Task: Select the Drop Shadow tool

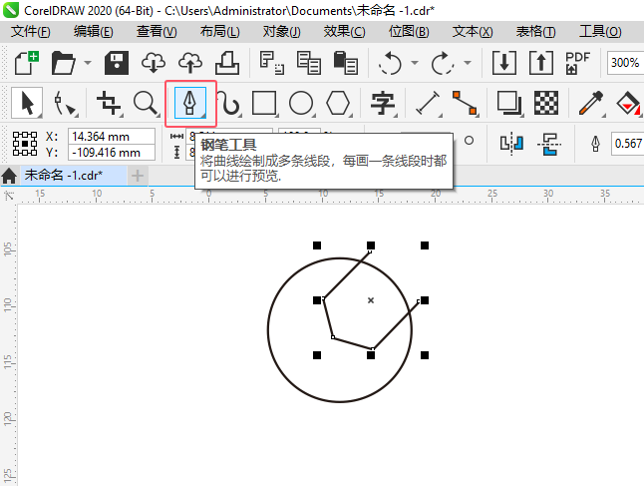Action: [x=508, y=103]
